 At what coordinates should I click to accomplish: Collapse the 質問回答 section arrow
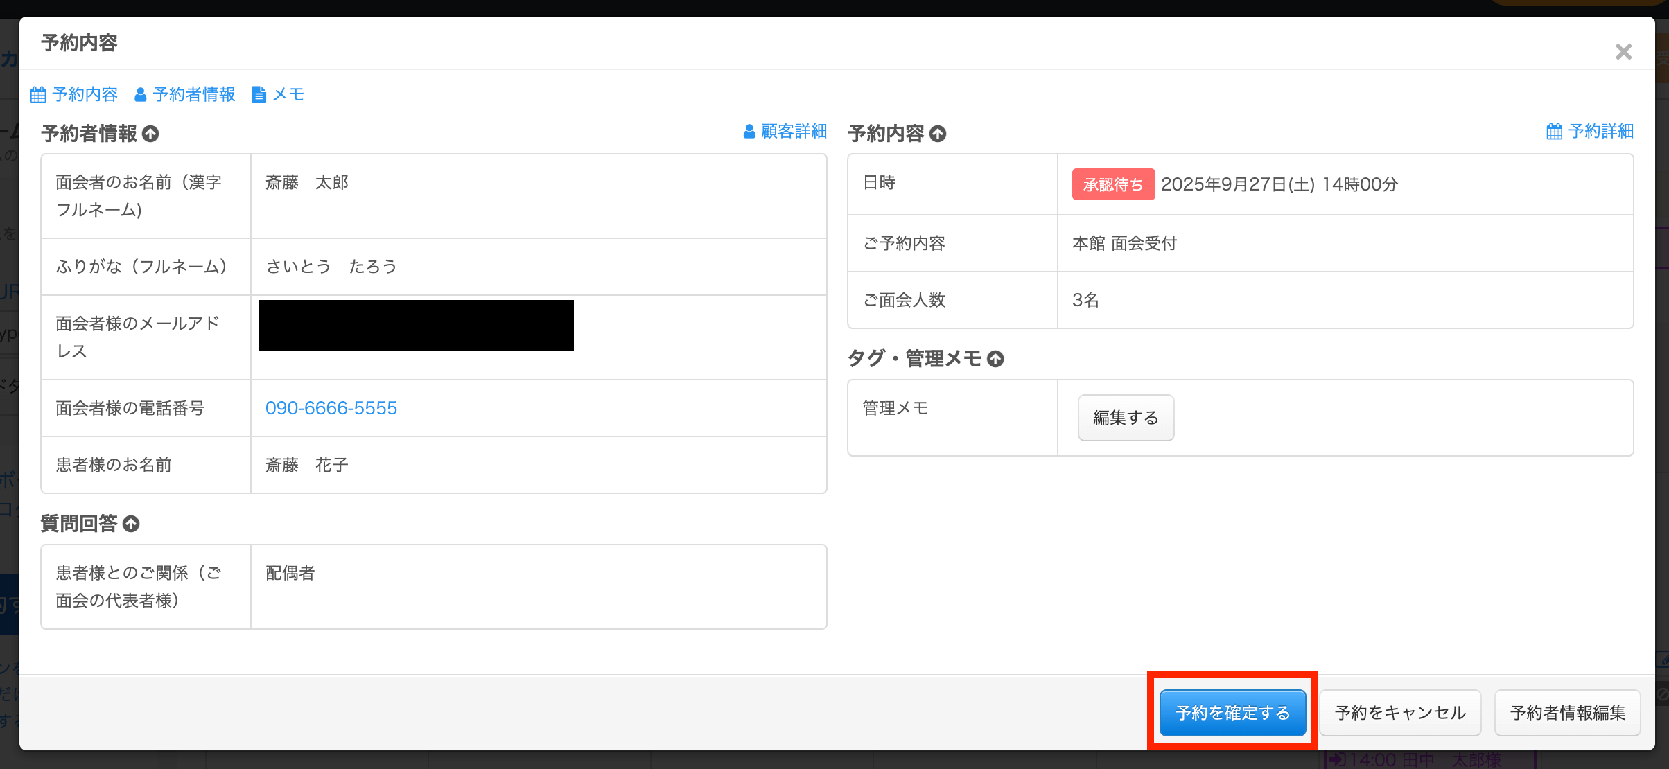[x=131, y=524]
